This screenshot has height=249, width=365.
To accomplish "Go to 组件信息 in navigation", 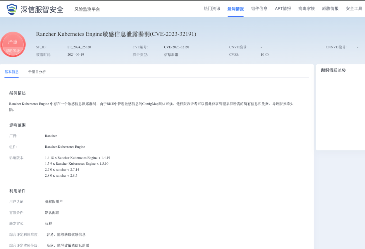I will [259, 8].
